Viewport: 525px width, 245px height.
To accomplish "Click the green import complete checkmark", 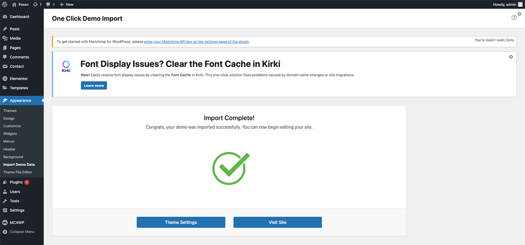I will point(230,168).
